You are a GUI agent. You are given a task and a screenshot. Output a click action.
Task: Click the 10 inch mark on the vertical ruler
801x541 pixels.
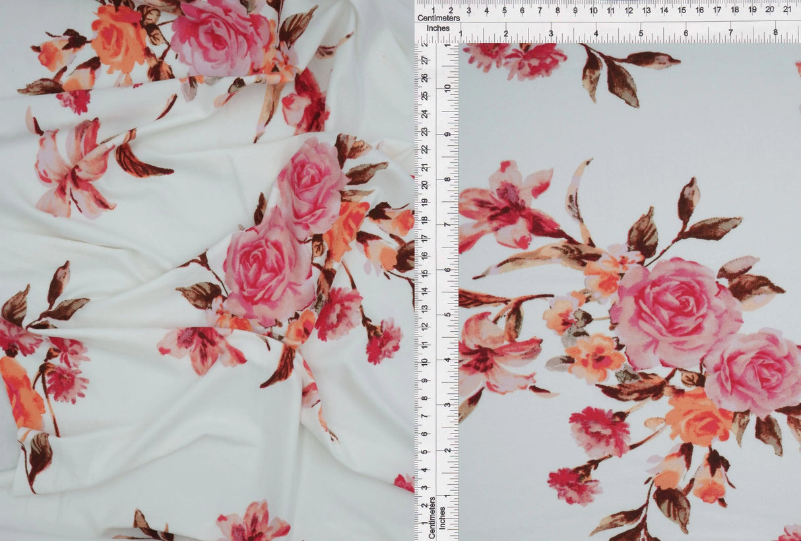pyautogui.click(x=447, y=88)
